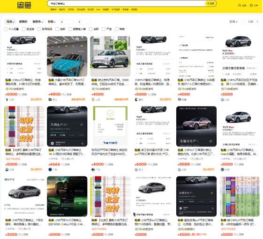Viewport: 263px width, 239px height.
Task: Go to the next results page arrow
Action: click(x=257, y=22)
